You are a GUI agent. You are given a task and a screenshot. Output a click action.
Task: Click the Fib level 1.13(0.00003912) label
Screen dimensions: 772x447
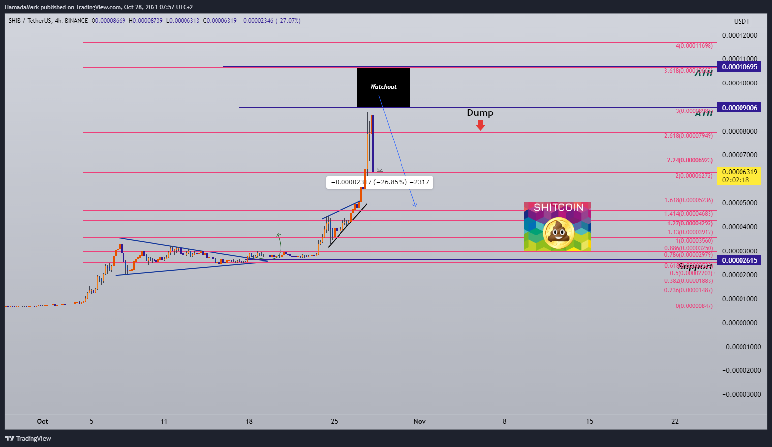[x=690, y=232]
